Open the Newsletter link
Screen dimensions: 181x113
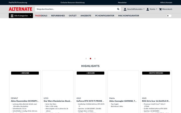click(x=122, y=3)
